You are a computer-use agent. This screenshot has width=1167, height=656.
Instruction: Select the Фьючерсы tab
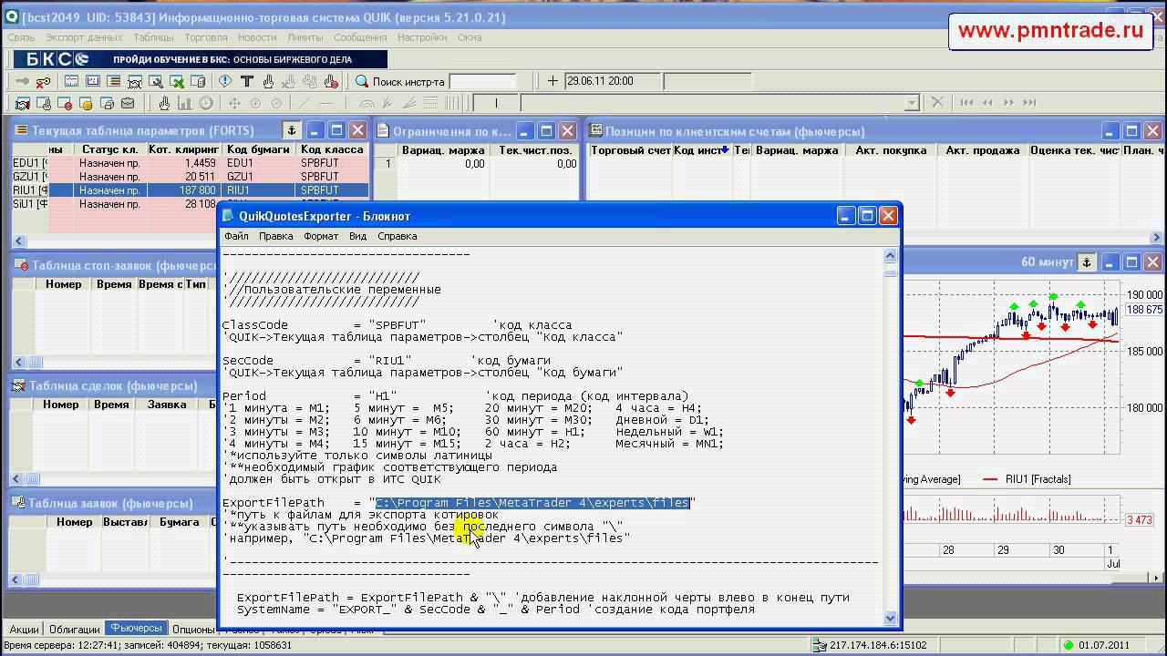tap(135, 629)
